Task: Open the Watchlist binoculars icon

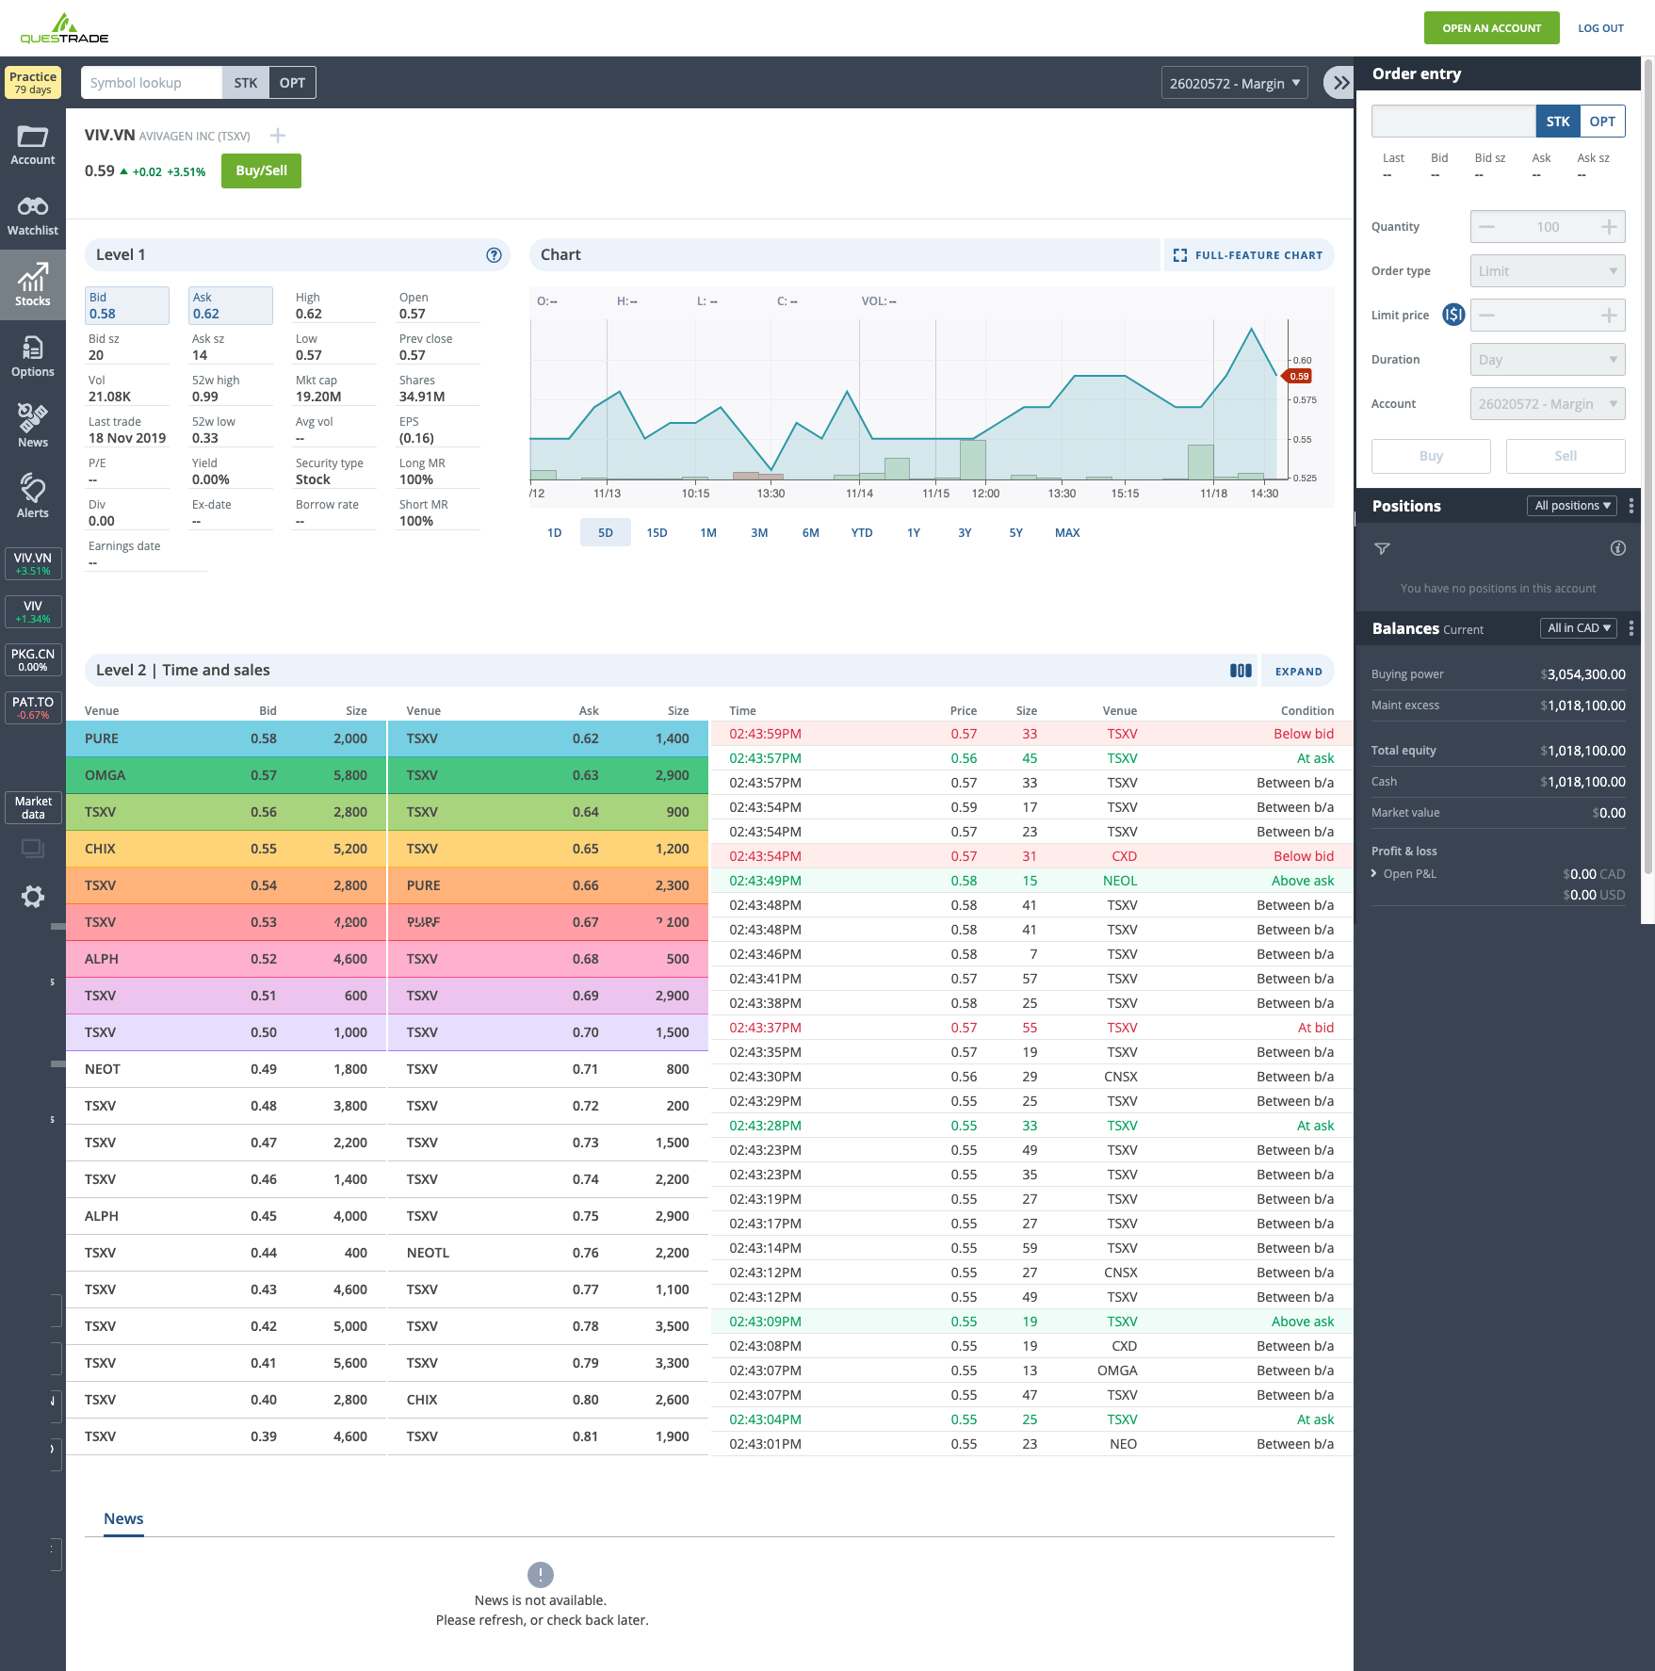Action: pyautogui.click(x=33, y=205)
